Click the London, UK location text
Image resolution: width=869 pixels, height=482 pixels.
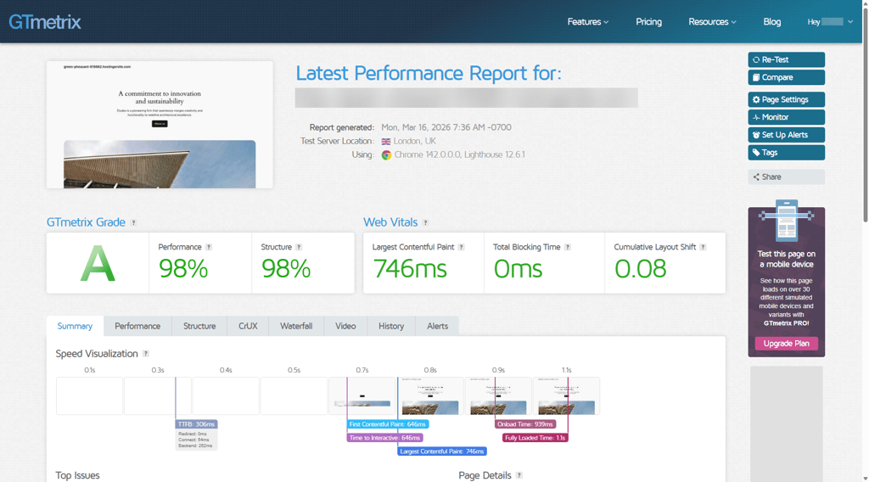[x=414, y=141]
